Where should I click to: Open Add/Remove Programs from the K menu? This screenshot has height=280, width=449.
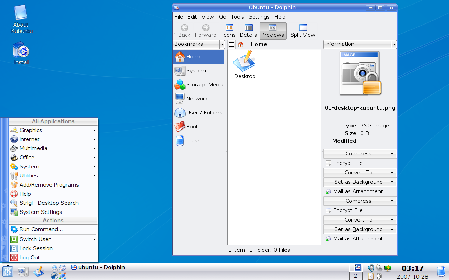point(53,185)
